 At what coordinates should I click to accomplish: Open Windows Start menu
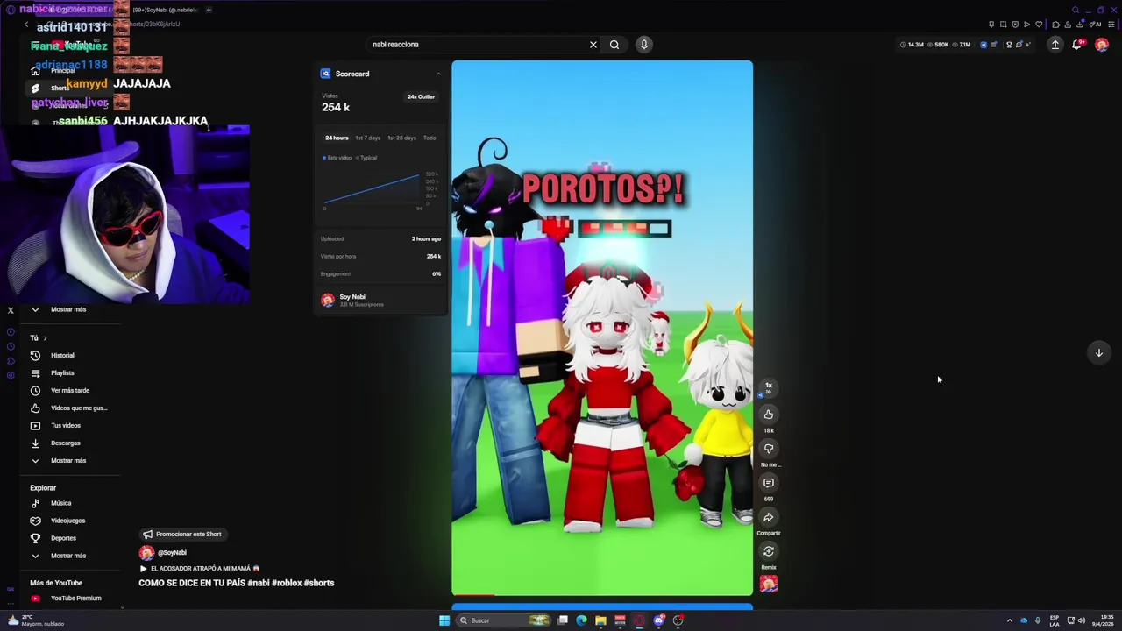point(444,620)
